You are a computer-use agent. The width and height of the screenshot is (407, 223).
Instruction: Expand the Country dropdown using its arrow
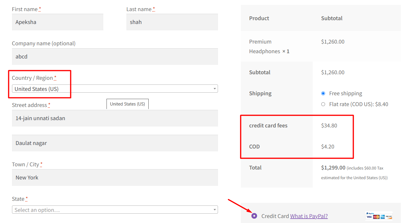click(214, 89)
